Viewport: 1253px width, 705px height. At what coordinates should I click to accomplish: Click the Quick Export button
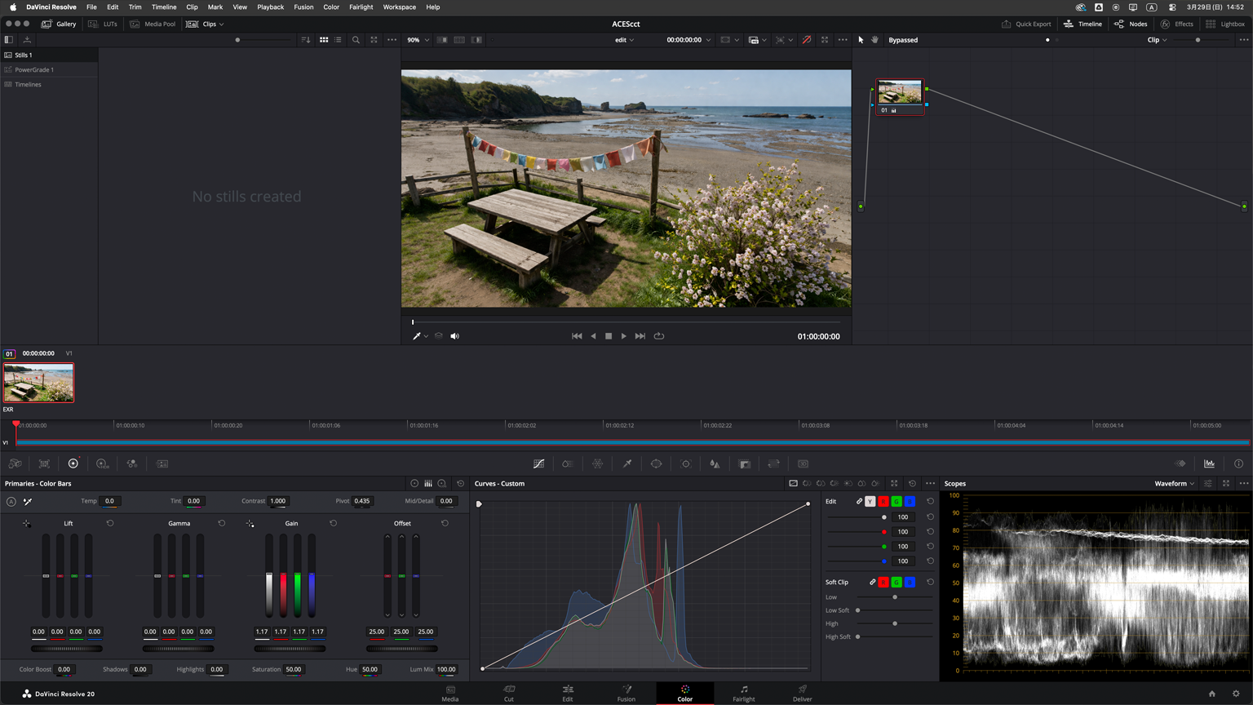tap(1026, 24)
